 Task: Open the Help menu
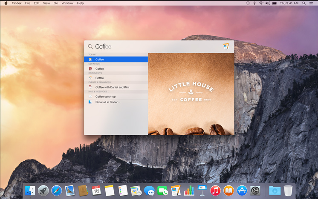pyautogui.click(x=80, y=3)
